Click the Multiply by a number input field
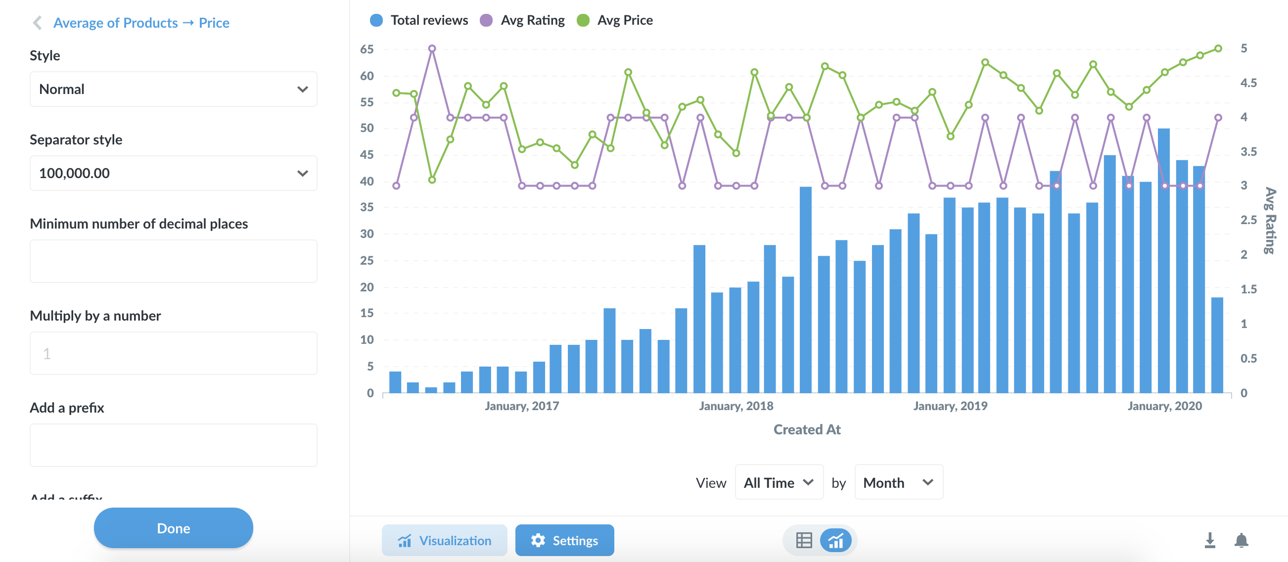1288x562 pixels. pos(173,354)
